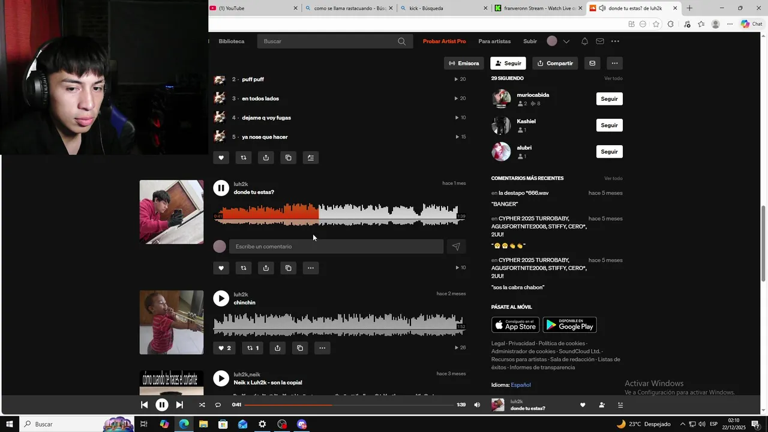
Task: Play 'Neik x Luh2k - son la copia!'
Action: click(221, 378)
